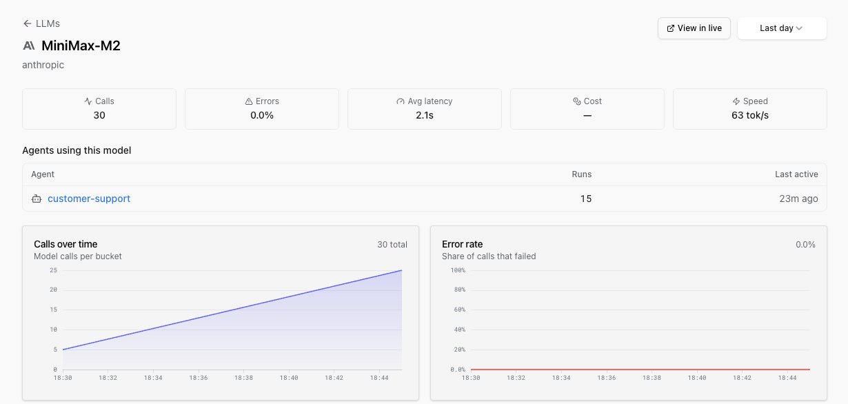This screenshot has height=404, width=848.
Task: Click the 30 total label
Action: 392,245
